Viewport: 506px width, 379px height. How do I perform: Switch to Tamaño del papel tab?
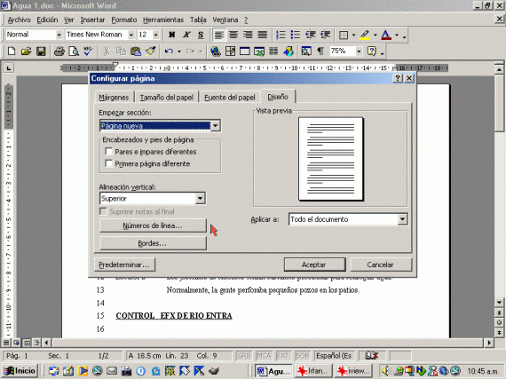tap(167, 98)
